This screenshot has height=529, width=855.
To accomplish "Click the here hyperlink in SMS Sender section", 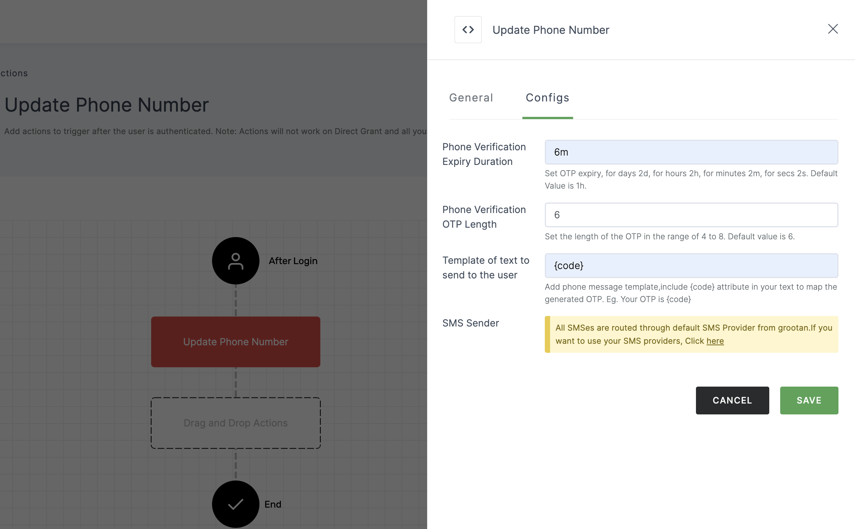I will point(714,340).
